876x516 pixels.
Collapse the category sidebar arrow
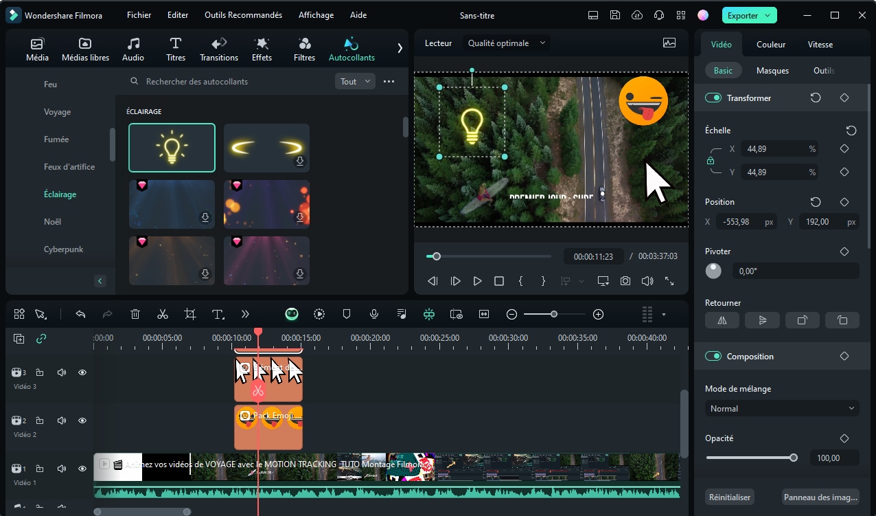pyautogui.click(x=100, y=281)
